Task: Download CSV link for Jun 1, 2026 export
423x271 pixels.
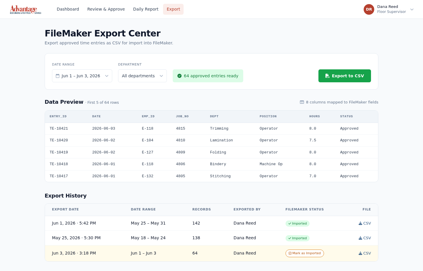Action: tap(365, 223)
